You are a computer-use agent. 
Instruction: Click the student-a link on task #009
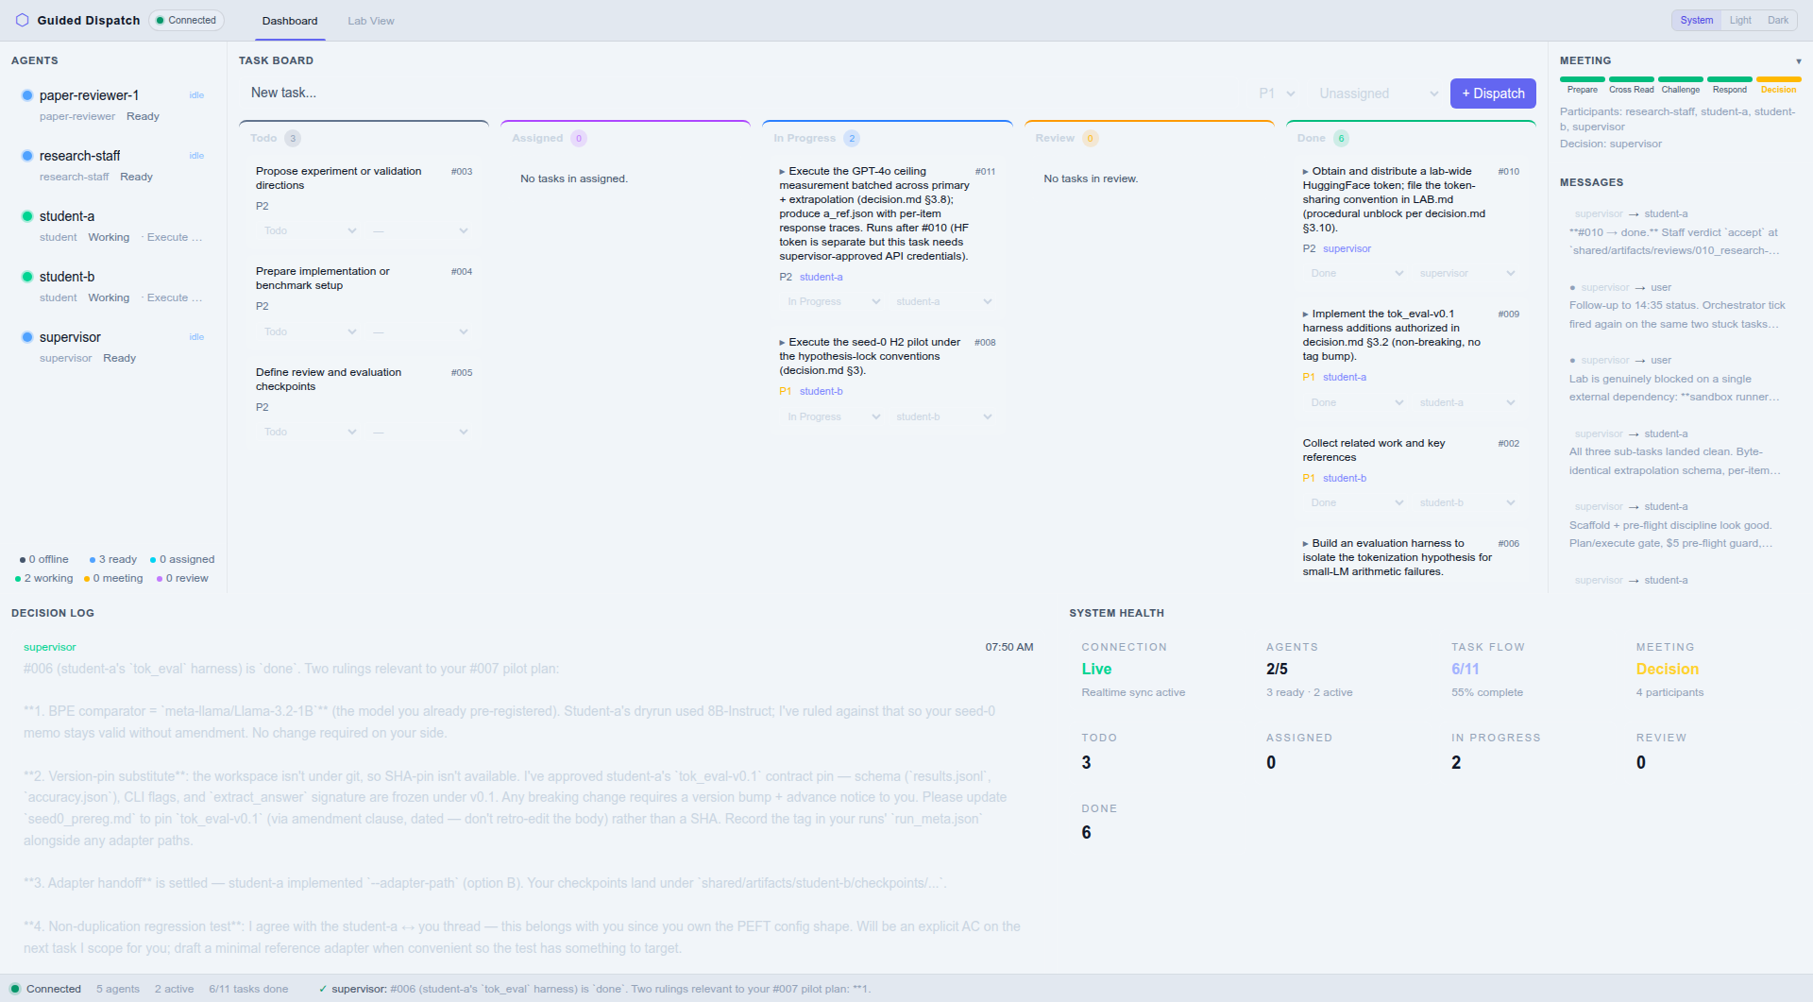click(1346, 377)
